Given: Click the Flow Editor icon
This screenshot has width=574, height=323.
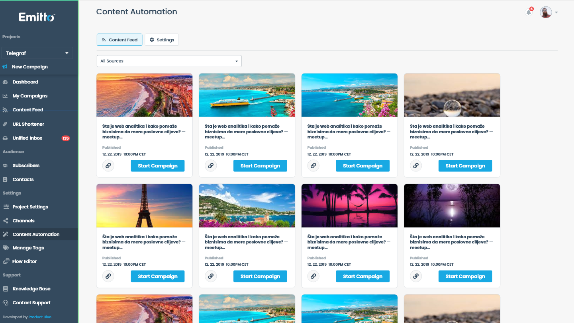Looking at the screenshot, I should tap(6, 261).
